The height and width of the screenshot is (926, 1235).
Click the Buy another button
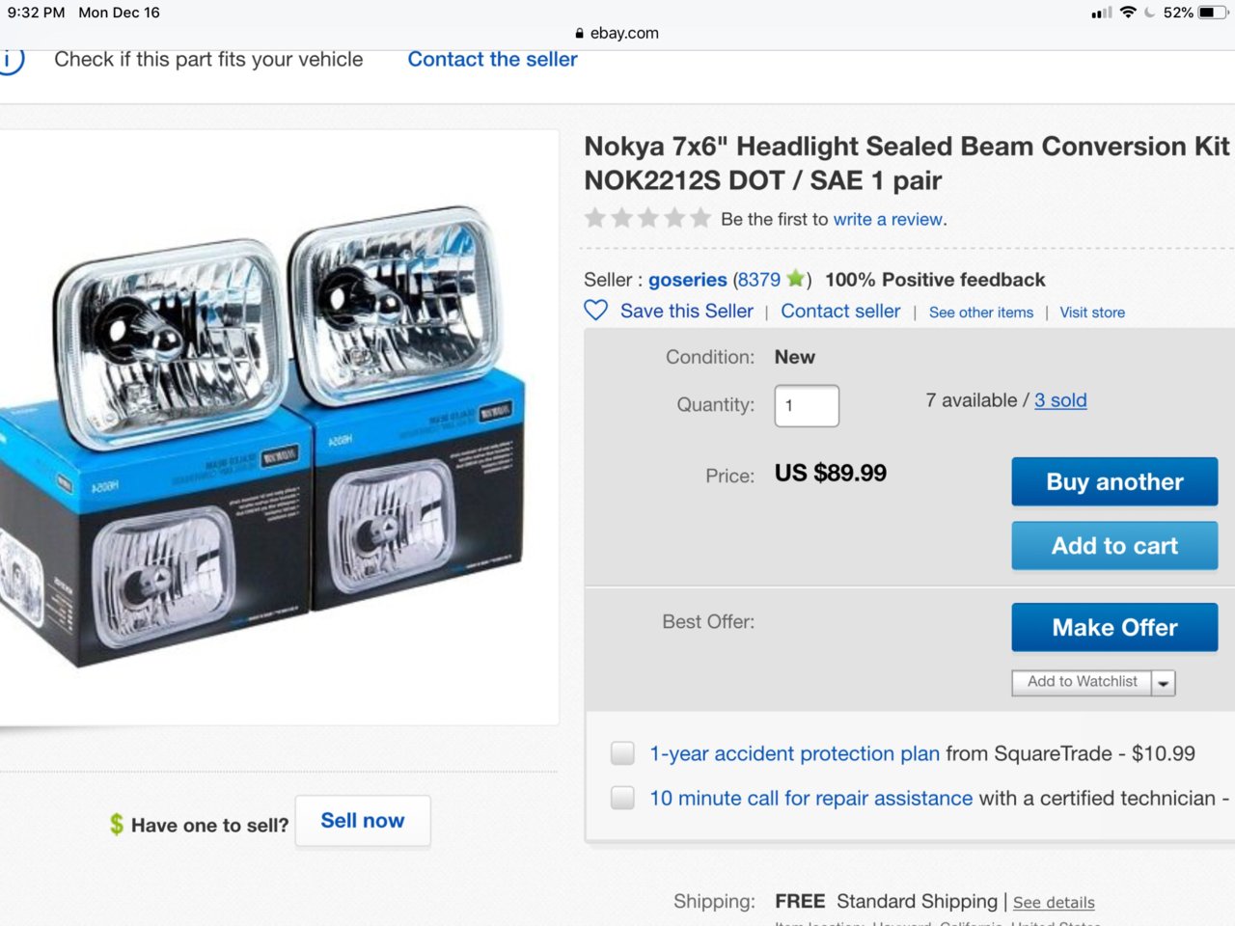click(x=1114, y=481)
